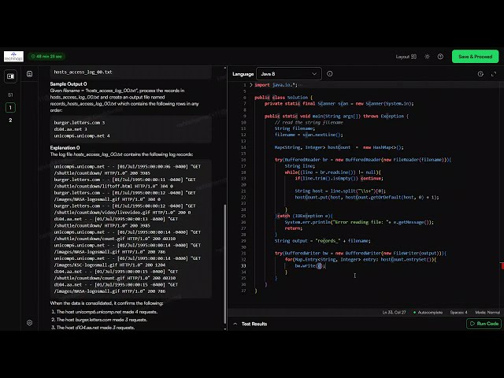Viewport: 504px width, 378px height.
Task: Open the Layout switcher
Action: tap(406, 57)
